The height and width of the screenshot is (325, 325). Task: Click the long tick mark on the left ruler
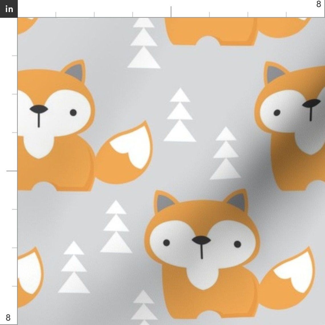tap(11, 171)
